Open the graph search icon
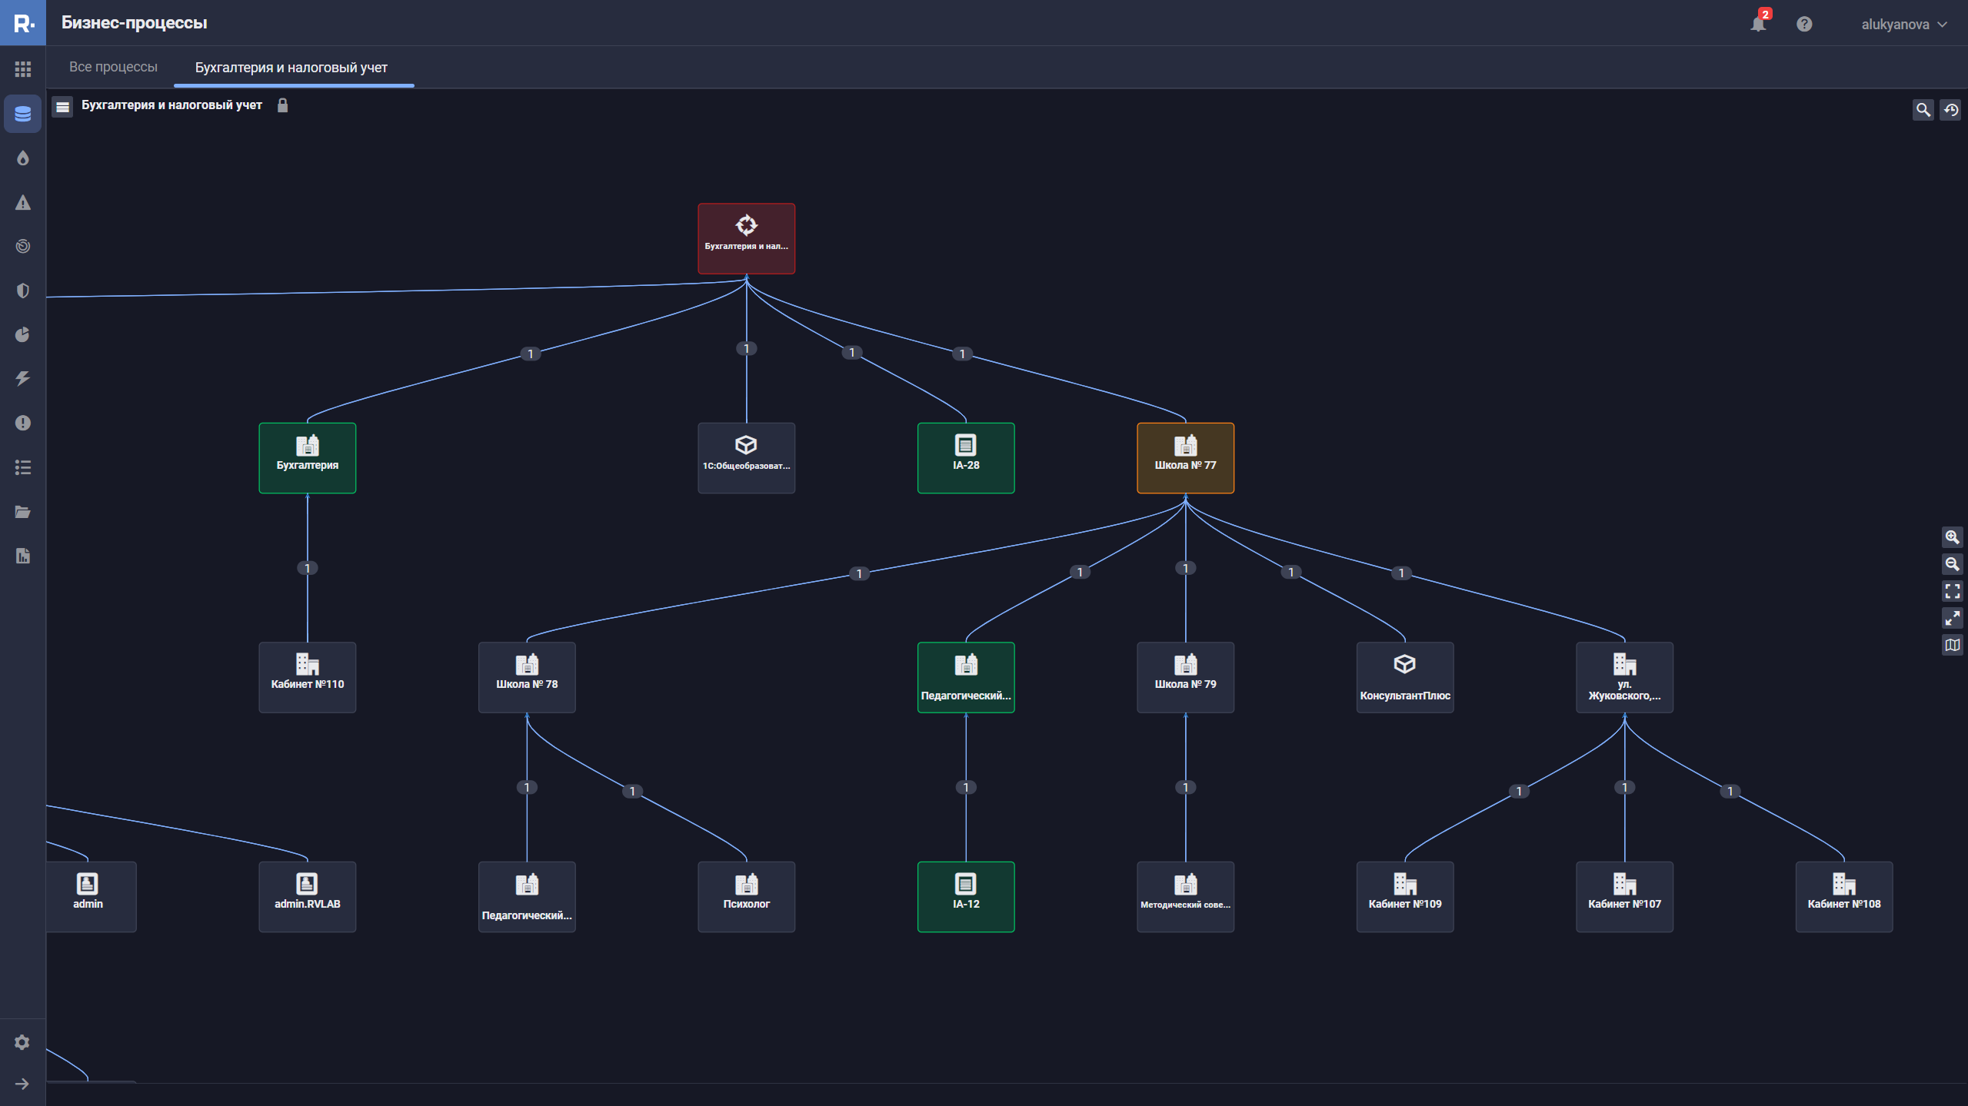 [1923, 110]
